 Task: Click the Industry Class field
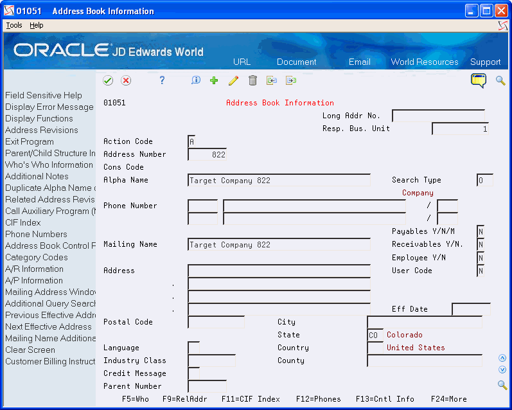click(211, 361)
